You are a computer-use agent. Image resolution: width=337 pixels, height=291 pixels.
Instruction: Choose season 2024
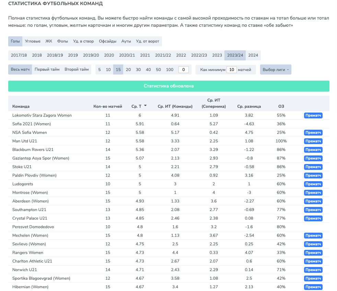(253, 55)
